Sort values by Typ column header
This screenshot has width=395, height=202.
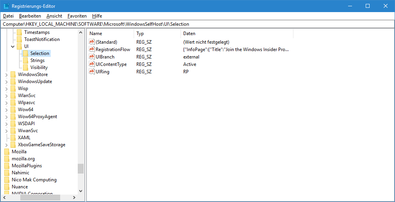(x=157, y=34)
